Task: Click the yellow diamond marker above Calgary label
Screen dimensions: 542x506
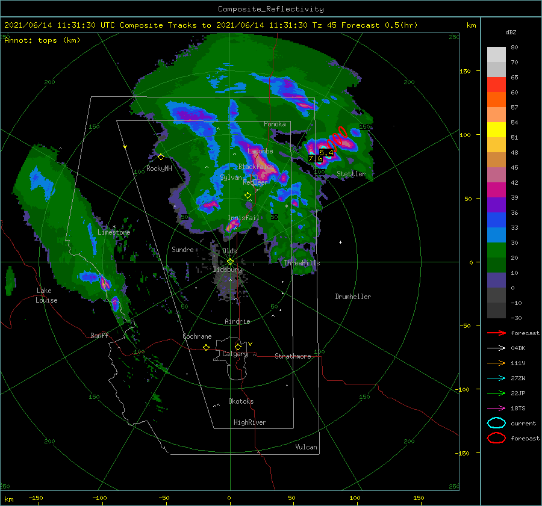Action: click(x=238, y=347)
